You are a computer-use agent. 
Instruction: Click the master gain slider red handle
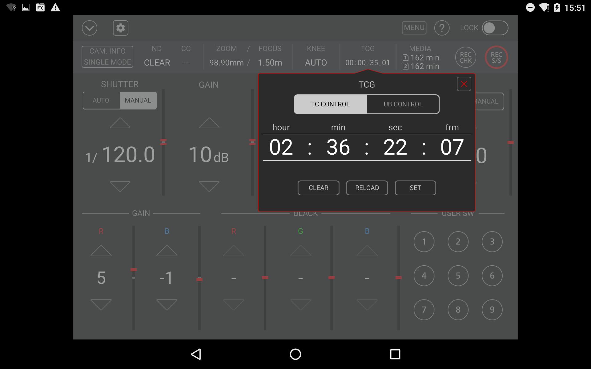252,142
